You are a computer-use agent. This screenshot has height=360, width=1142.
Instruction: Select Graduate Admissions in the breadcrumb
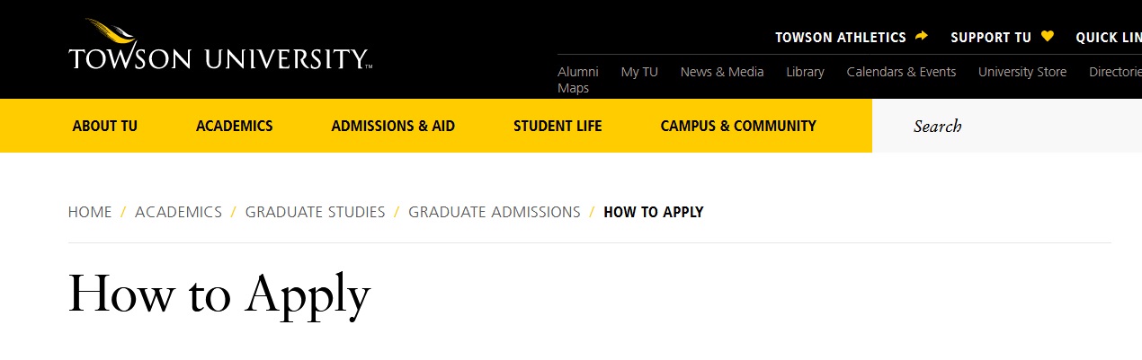click(495, 212)
